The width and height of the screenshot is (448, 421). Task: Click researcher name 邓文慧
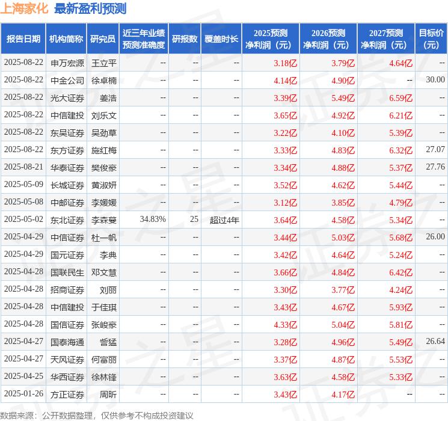coord(104,272)
